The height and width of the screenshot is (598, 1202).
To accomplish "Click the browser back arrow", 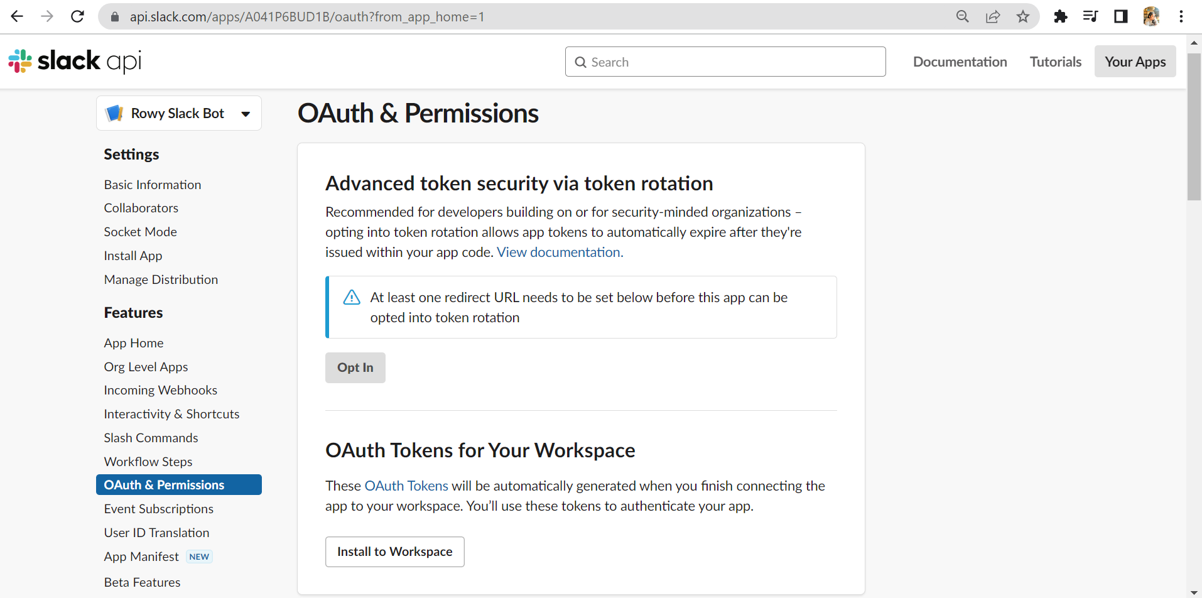I will pos(17,16).
